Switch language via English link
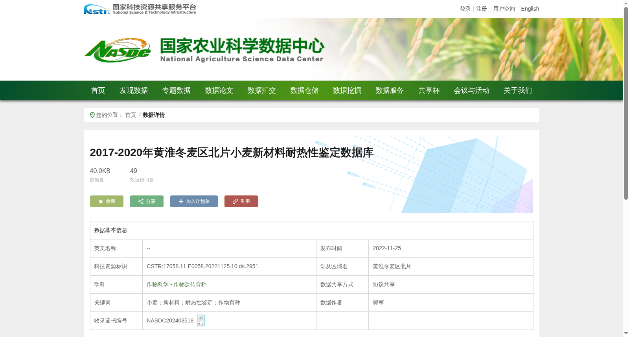 [530, 9]
